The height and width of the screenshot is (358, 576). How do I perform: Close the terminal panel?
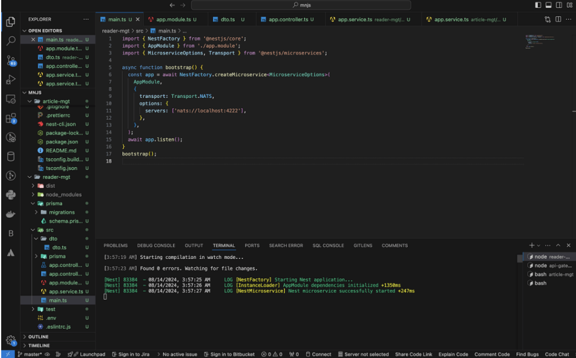[568, 245]
